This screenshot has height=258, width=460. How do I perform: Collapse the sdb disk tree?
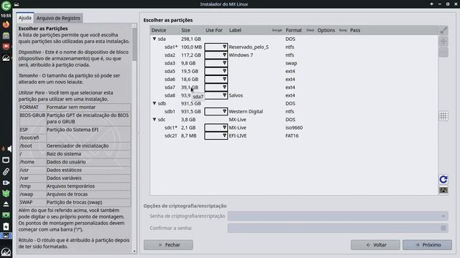pyautogui.click(x=155, y=103)
